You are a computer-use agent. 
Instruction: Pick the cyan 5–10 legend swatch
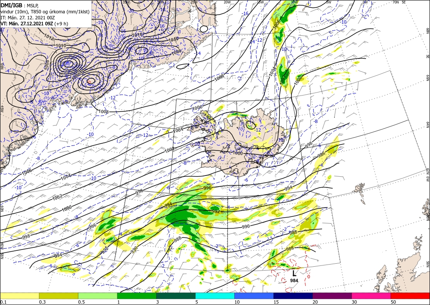point(215,296)
